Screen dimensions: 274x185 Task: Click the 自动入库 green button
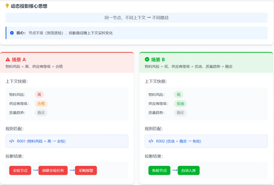click(189, 170)
